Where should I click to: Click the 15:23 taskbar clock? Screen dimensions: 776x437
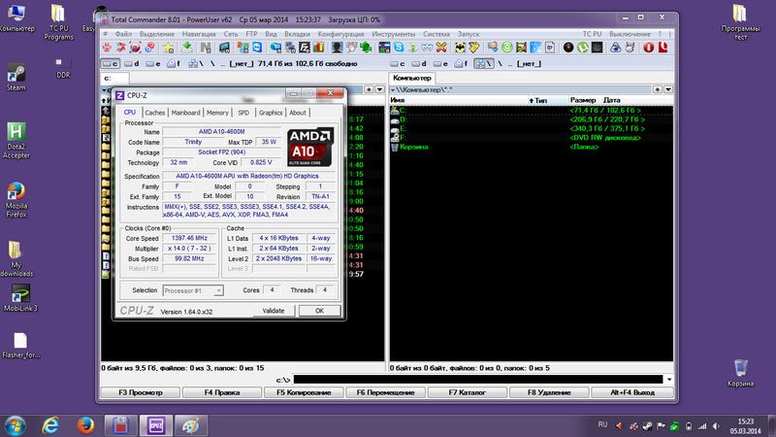click(x=745, y=421)
